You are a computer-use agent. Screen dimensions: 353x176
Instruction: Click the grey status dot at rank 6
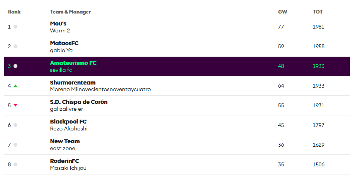pos(15,125)
